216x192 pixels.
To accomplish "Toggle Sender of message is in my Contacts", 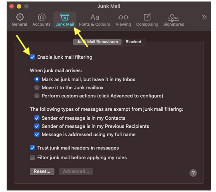I will point(37,118).
